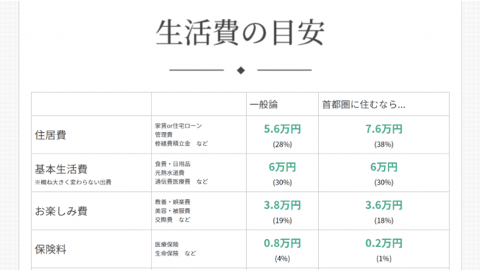Viewport: 480px width, 270px height.
Task: Select the 首都圏に住むなら… column header
Action: click(x=363, y=105)
